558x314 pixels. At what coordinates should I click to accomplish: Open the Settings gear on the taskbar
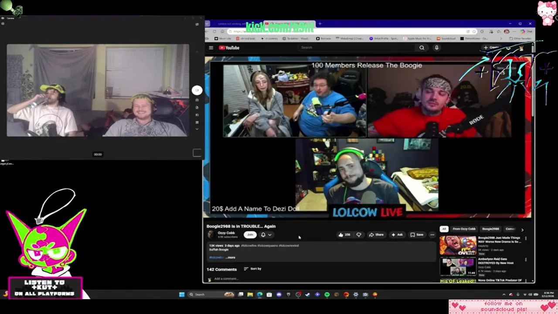click(x=356, y=294)
